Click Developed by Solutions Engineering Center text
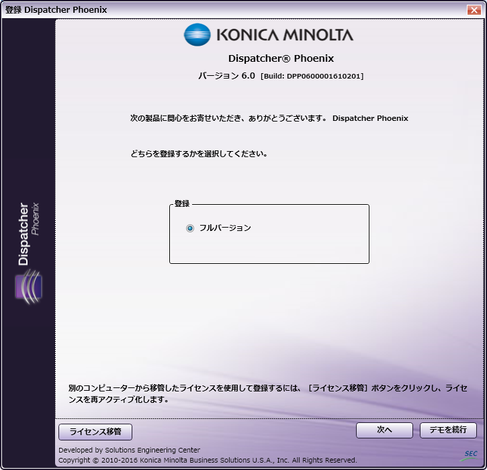 [x=129, y=450]
